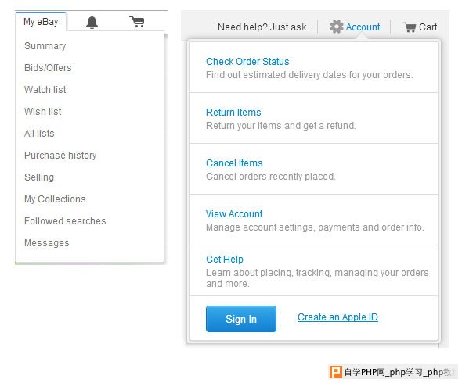Open the eBay shopping cart icon
The height and width of the screenshot is (383, 462).
(x=137, y=21)
